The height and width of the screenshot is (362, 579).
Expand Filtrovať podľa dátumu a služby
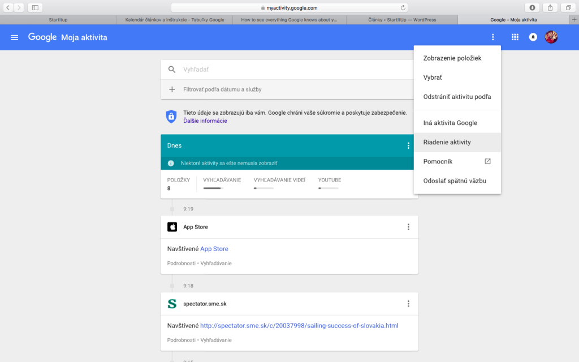287,89
